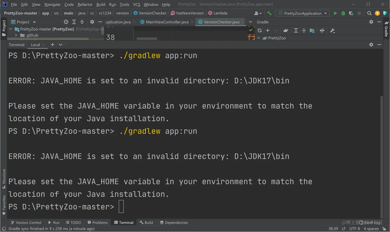Image resolution: width=390 pixels, height=232 pixels.
Task: Reload all Gradle projects icon
Action: click(260, 30)
